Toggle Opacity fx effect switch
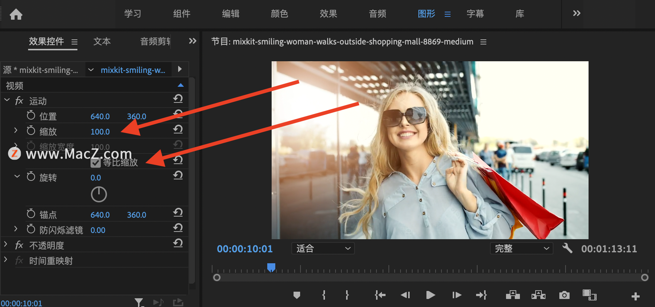The height and width of the screenshot is (307, 655). coord(19,245)
